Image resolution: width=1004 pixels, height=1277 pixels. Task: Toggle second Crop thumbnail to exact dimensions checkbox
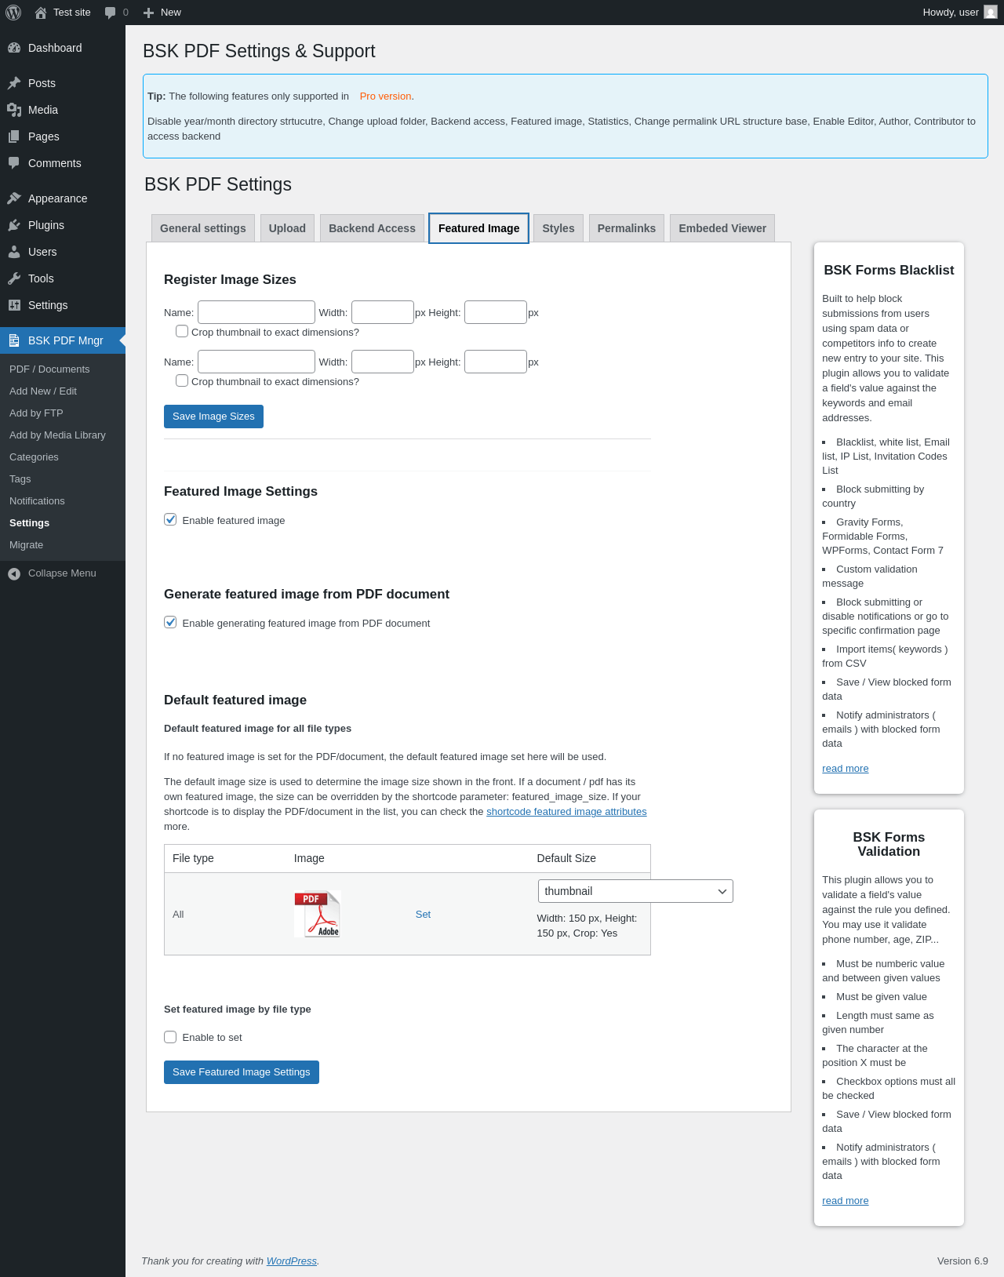[182, 380]
